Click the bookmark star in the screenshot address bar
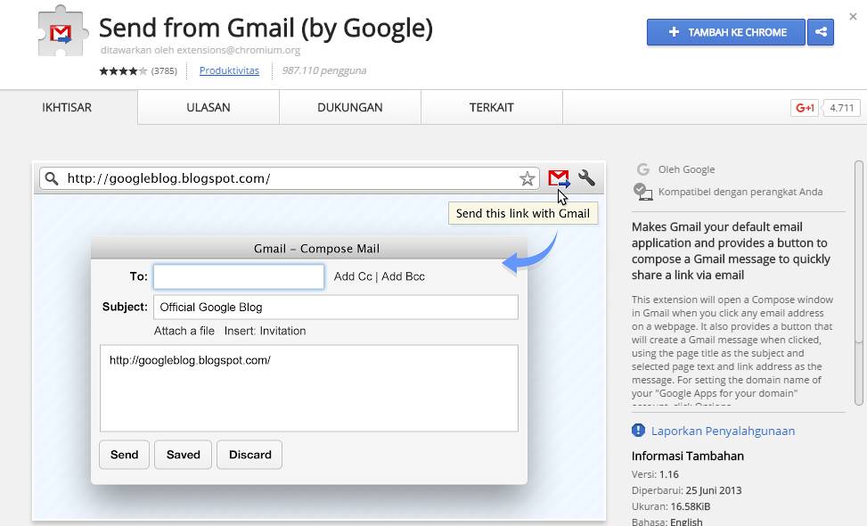 coord(527,178)
